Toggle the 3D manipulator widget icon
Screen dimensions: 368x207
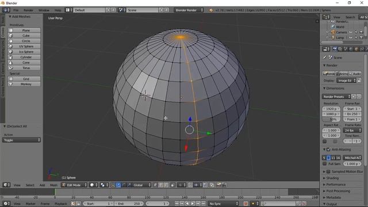pos(113,185)
